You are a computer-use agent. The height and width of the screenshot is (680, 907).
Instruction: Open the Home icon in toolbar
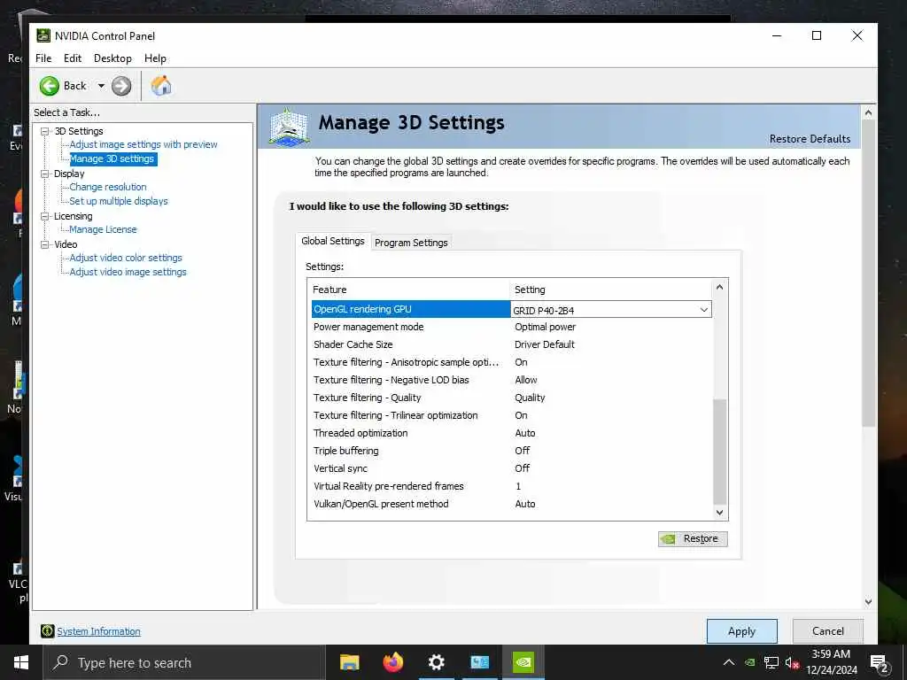[161, 86]
